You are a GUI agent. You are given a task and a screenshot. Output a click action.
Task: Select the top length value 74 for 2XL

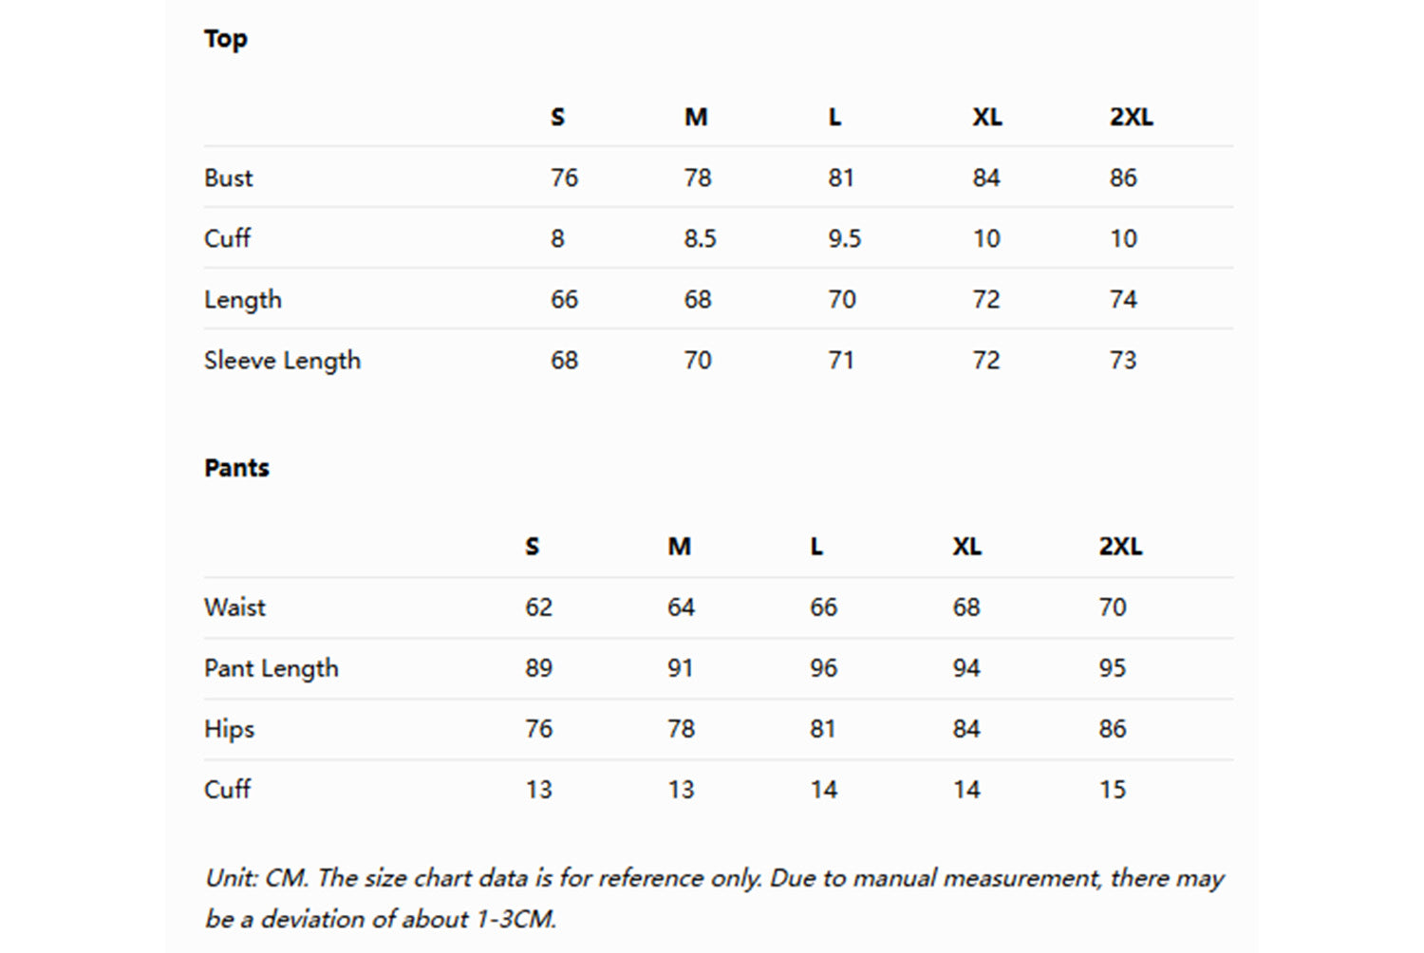(x=1123, y=300)
